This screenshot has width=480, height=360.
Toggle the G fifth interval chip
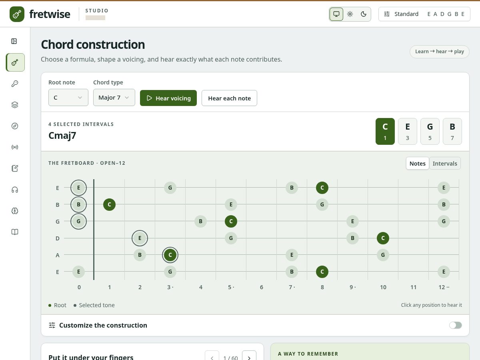coord(430,131)
